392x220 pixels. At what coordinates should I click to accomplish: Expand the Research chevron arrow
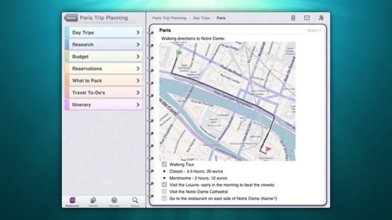click(138, 44)
